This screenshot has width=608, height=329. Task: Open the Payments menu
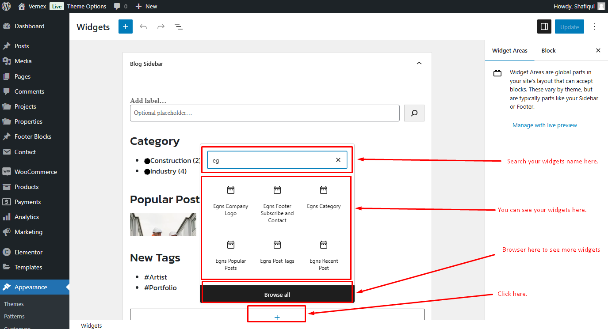(27, 202)
